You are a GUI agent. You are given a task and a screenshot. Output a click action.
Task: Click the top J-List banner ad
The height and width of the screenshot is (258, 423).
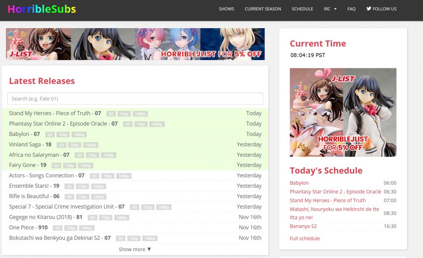pos(135,44)
